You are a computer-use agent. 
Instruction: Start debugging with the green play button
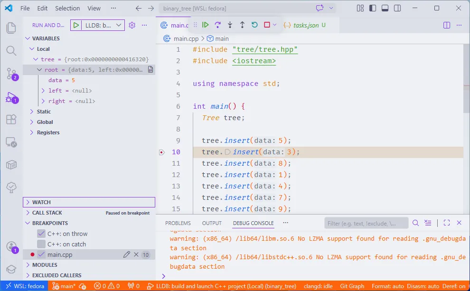[76, 25]
